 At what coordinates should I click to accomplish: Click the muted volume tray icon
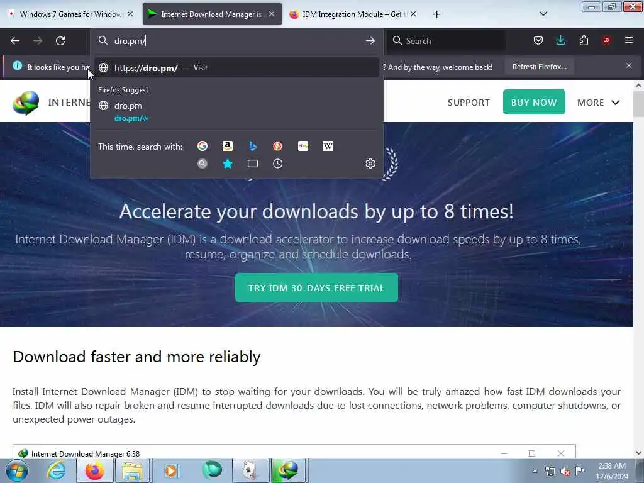coord(565,472)
